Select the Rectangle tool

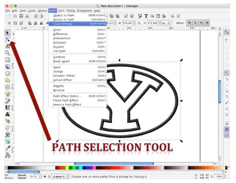click(x=8, y=60)
